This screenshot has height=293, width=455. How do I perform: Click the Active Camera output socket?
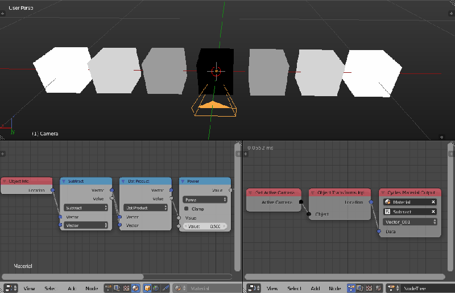pos(301,202)
